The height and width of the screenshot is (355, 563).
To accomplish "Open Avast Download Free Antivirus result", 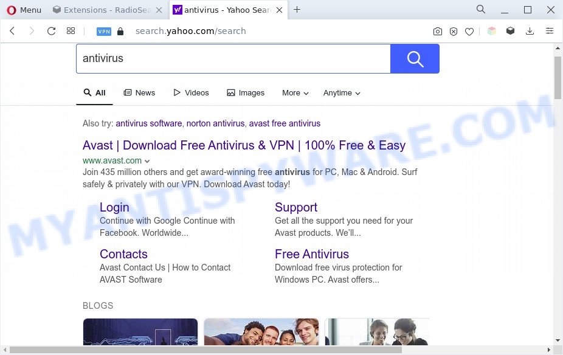I will click(244, 145).
